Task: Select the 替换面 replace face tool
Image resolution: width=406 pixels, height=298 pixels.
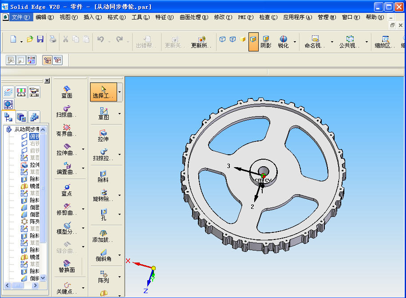Action: tap(67, 267)
